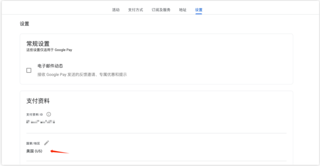This screenshot has height=166, width=320.
Task: Open the 活动 tab
Action: pos(116,10)
